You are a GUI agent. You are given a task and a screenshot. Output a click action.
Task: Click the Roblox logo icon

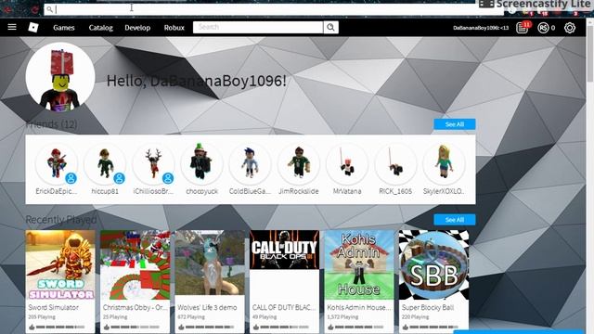click(33, 27)
